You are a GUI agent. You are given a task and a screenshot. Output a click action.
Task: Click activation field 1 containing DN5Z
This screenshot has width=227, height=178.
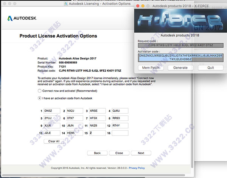click(52, 111)
